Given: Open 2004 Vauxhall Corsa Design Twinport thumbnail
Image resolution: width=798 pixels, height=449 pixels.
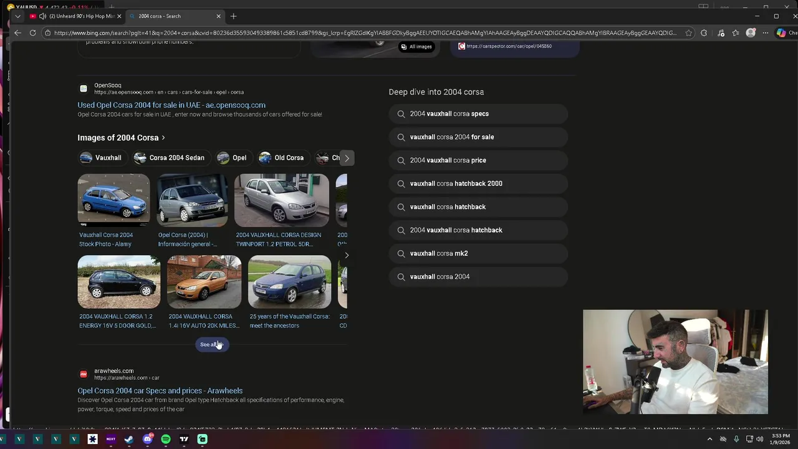Looking at the screenshot, I should [282, 200].
